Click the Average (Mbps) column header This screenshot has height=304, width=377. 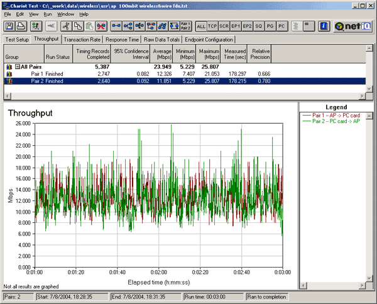coord(160,53)
